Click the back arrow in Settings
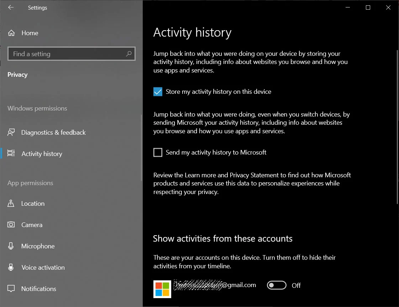Image resolution: width=399 pixels, height=307 pixels. pyautogui.click(x=11, y=7)
